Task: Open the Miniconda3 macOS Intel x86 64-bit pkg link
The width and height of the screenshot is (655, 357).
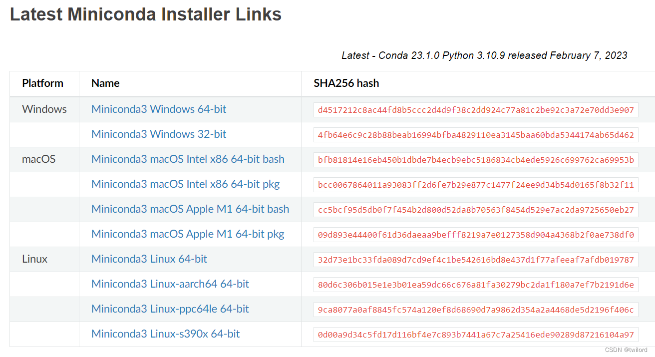Action: [185, 184]
